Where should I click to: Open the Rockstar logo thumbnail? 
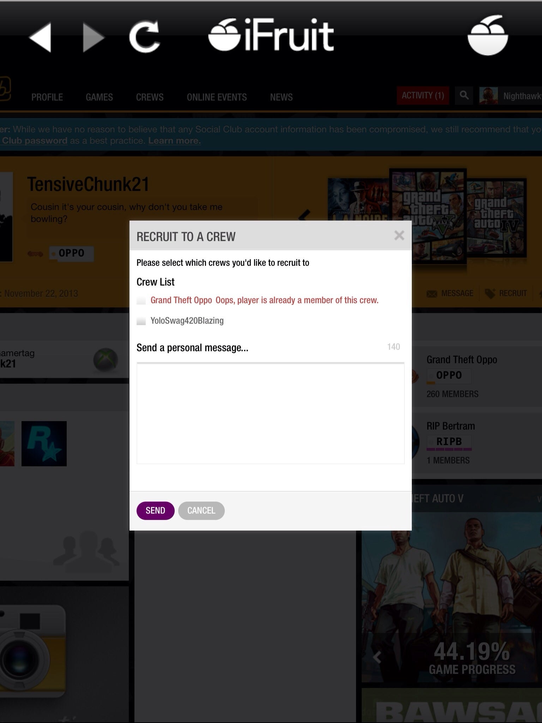tap(44, 443)
